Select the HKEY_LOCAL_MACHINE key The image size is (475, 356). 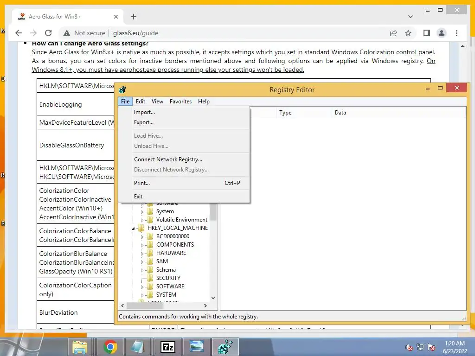(177, 228)
